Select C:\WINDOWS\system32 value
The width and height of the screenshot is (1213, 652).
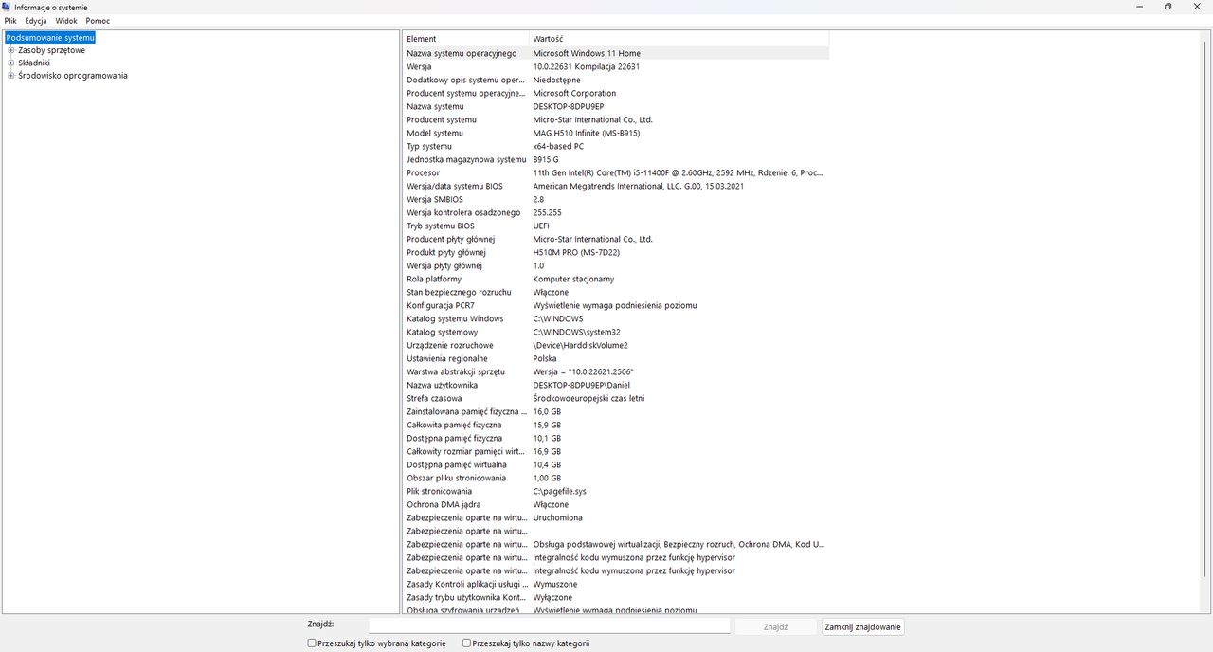[x=576, y=333]
